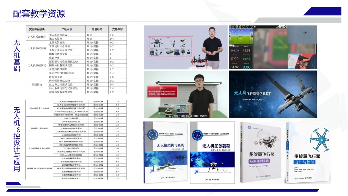Select the 'LED灯控制实验' row
Viewport: 348px width, 196px height.
(76, 118)
